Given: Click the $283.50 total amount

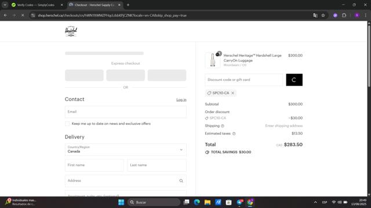Looking at the screenshot, I should 293,144.
